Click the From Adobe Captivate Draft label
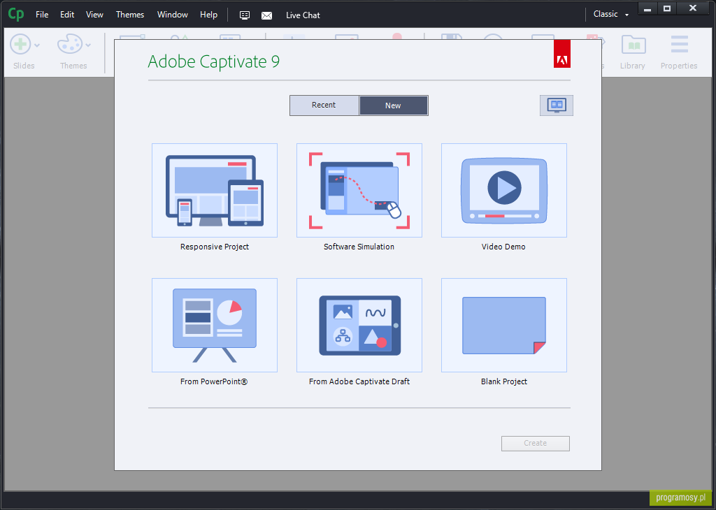Image resolution: width=716 pixels, height=510 pixels. click(x=359, y=382)
